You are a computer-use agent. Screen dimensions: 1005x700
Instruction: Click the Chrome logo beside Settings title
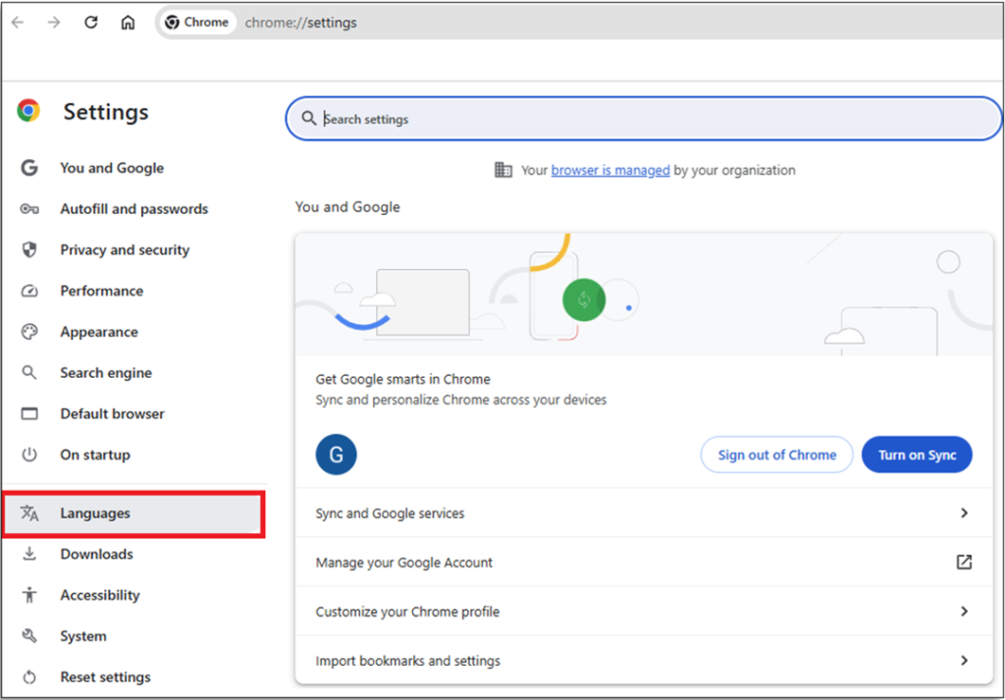click(x=28, y=111)
